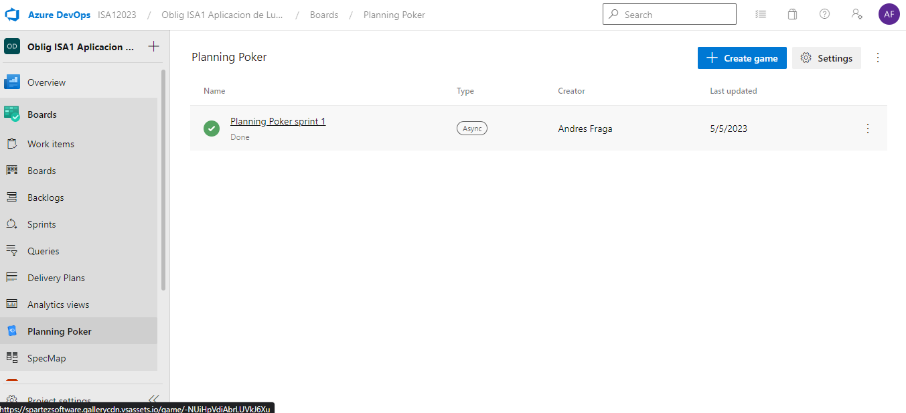Click the sidebar vertical scrollbar
The height and width of the screenshot is (413, 906).
tap(163, 179)
